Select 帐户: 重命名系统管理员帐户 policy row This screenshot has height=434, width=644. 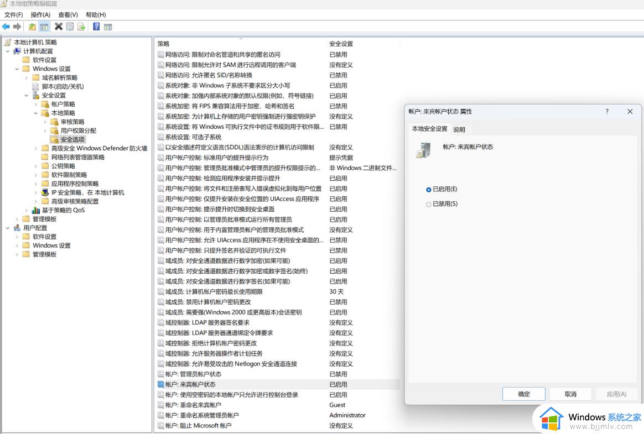[278, 416]
